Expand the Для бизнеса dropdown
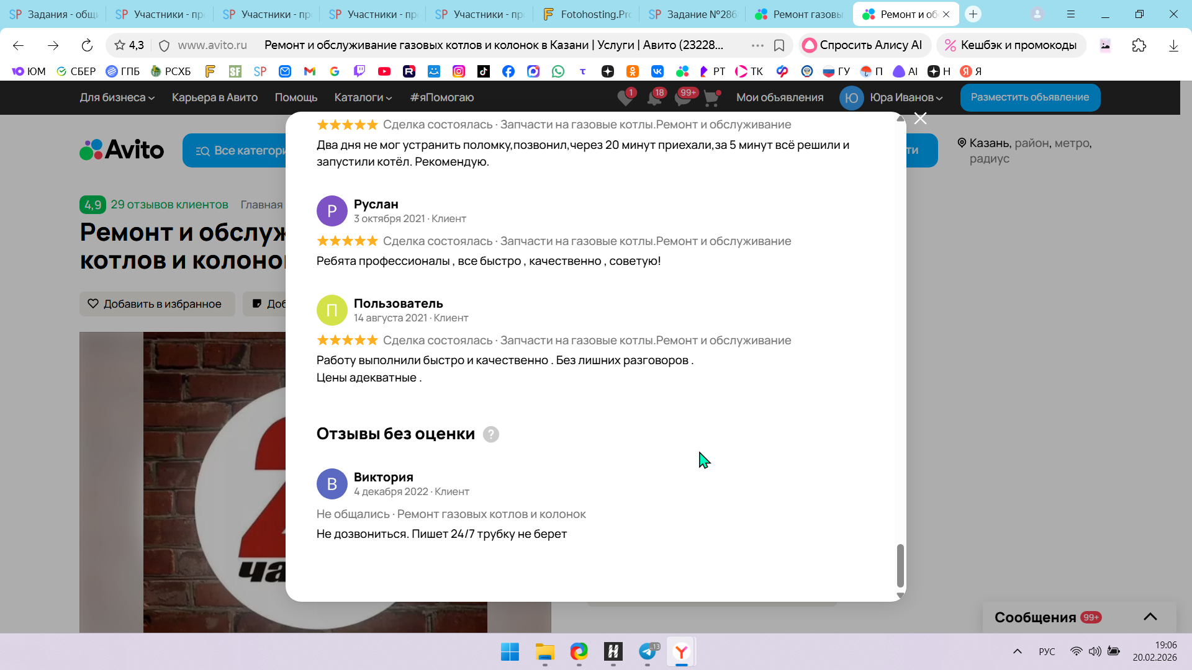This screenshot has width=1192, height=670. click(117, 97)
